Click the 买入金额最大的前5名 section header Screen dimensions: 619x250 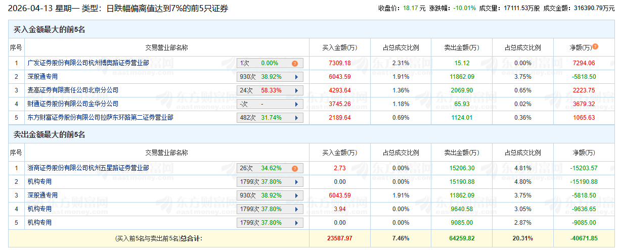(49, 30)
